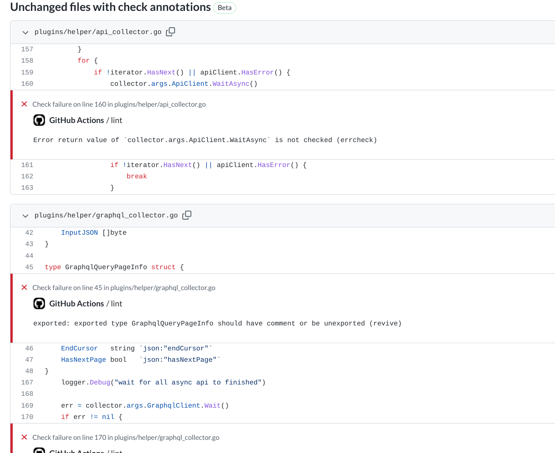This screenshot has height=453, width=555.
Task: Select line number 163
Action: click(27, 187)
